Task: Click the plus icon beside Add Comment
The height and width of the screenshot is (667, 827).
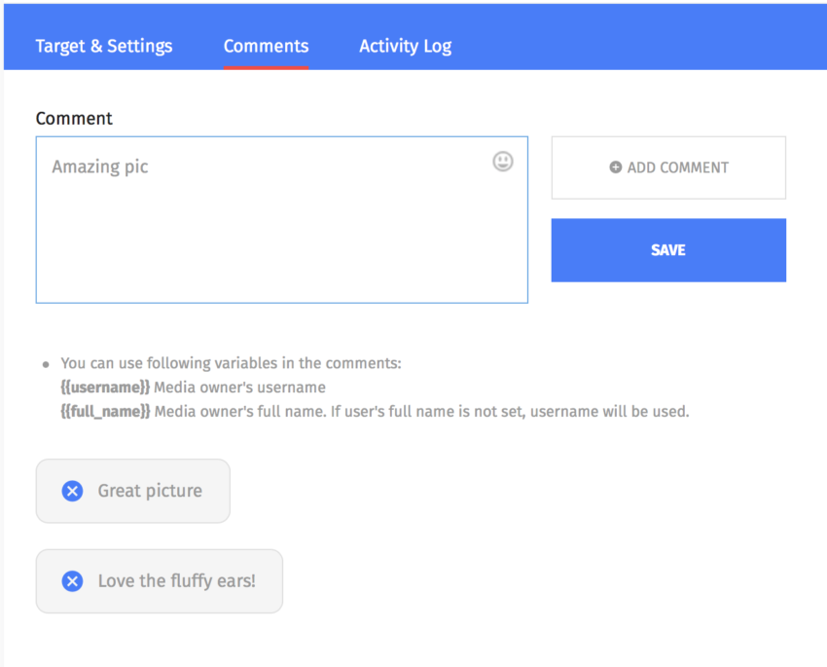Action: (x=615, y=167)
